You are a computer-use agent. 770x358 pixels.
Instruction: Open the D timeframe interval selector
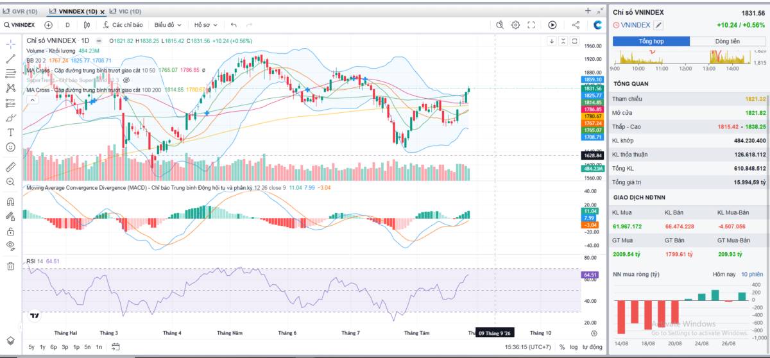point(67,25)
